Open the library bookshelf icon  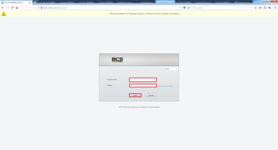coord(260,8)
